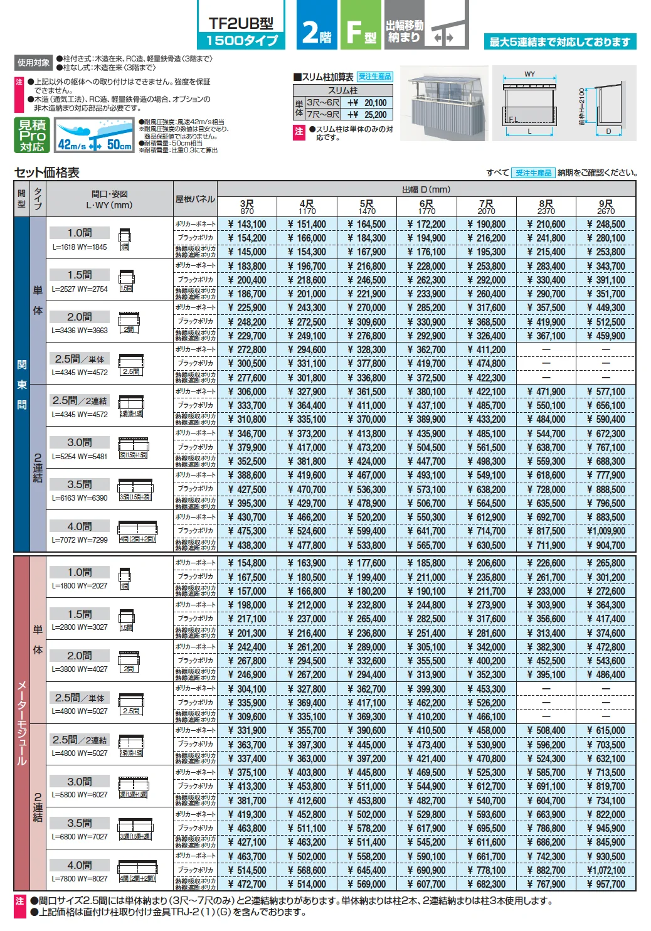The width and height of the screenshot is (651, 931).
Task: Select the TF2UB型 title
Action: point(241,23)
